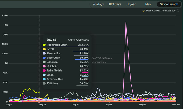Screen dimensions: 183x109
Task: Click the Base Chain blue swatch
Action: click(x=44, y=58)
